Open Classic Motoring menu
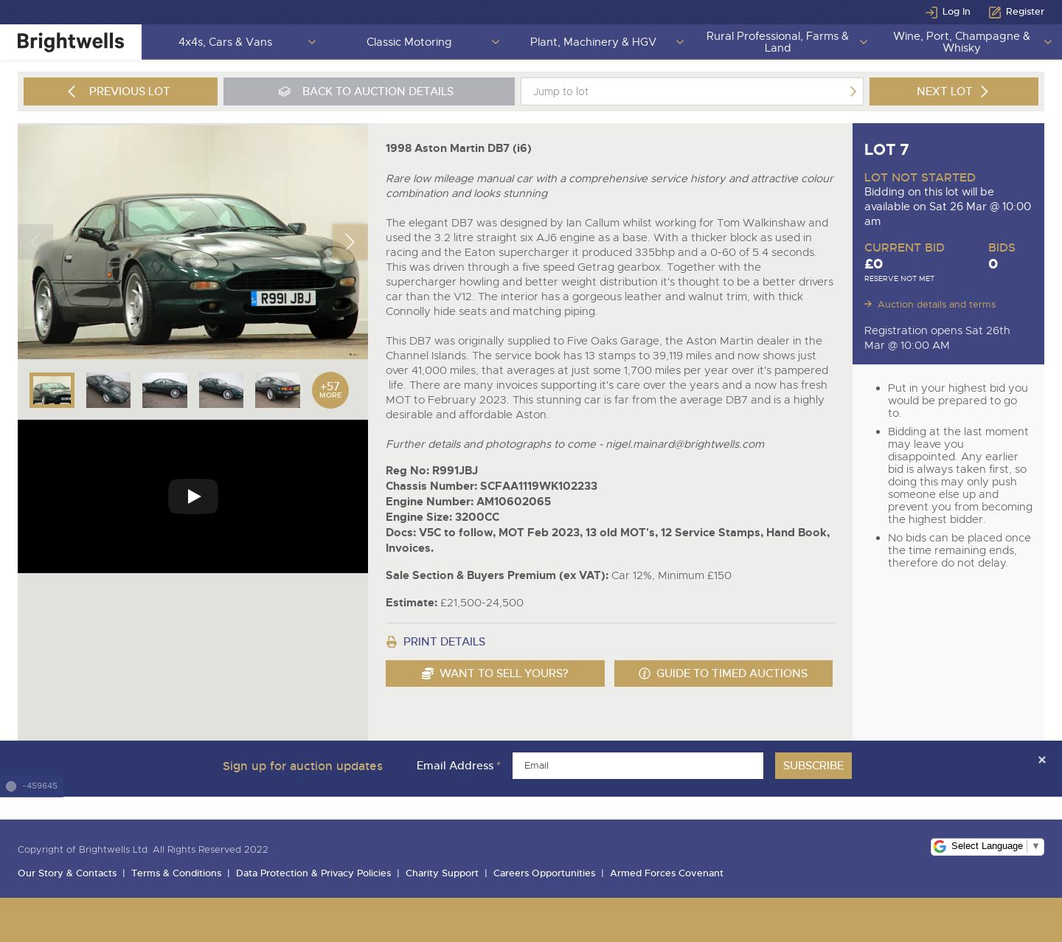 [x=409, y=42]
